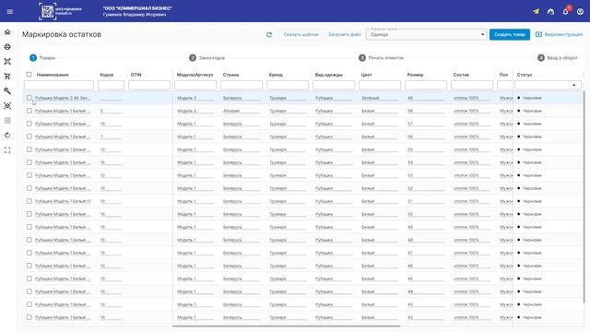Check the row with size 55
The width and height of the screenshot is (590, 332).
pos(29,149)
